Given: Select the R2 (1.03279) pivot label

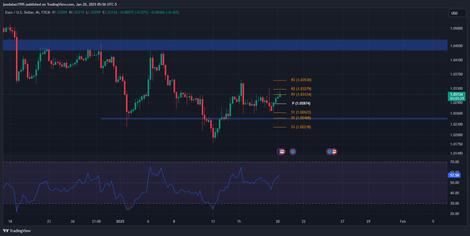Looking at the screenshot, I should coord(301,89).
